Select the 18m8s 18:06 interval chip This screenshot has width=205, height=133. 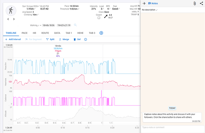click(48, 25)
